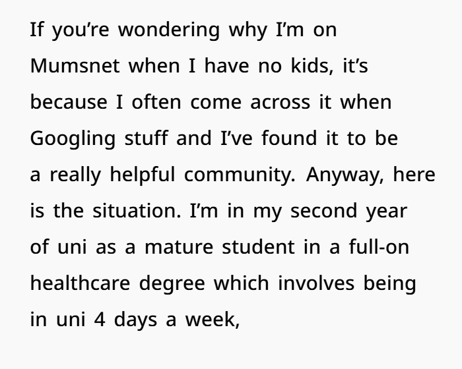Click the hyphenated word "full-on"

click(379, 246)
